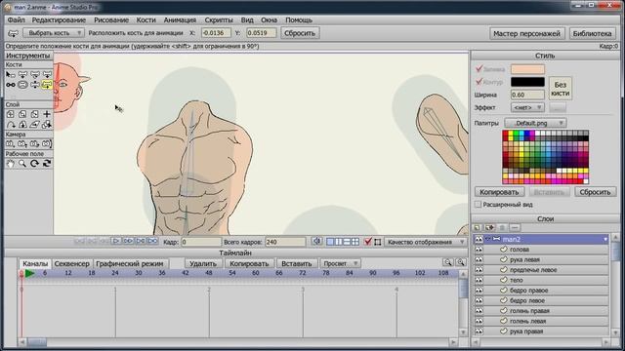This screenshot has height=351, width=625.
Task: Select the highlighted Manipulate Bones tool
Action: pyautogui.click(x=47, y=85)
